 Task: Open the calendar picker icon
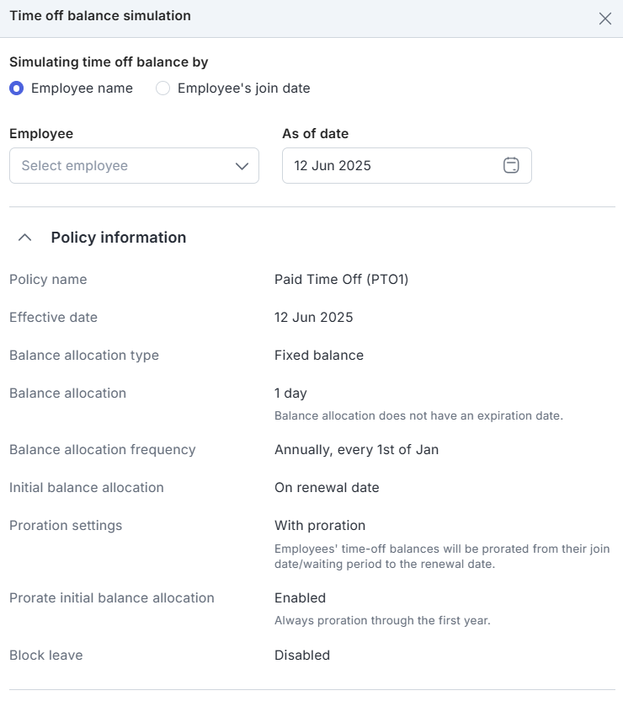coord(511,166)
